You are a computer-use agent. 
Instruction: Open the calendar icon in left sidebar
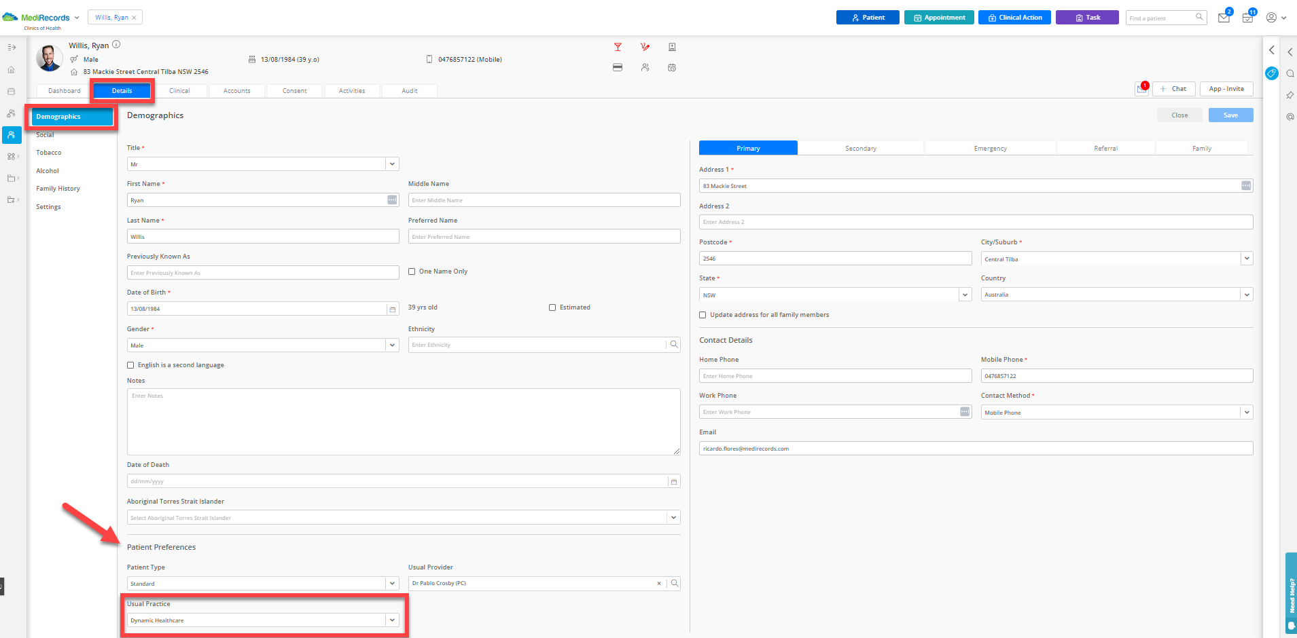point(12,91)
